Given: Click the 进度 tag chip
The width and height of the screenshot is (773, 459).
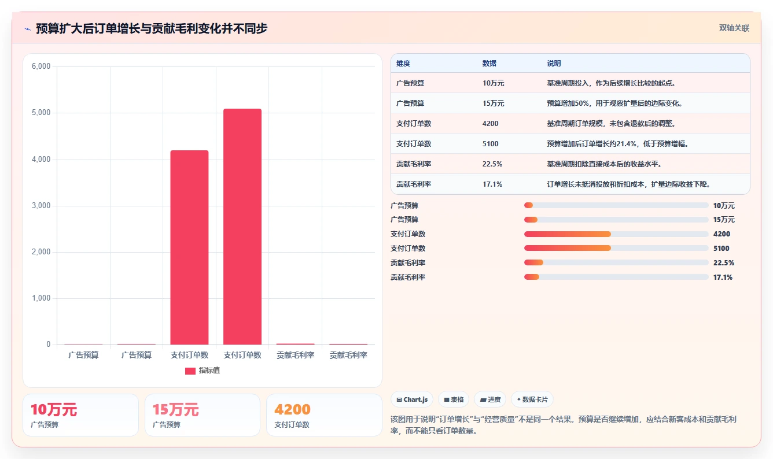Looking at the screenshot, I should coord(490,399).
